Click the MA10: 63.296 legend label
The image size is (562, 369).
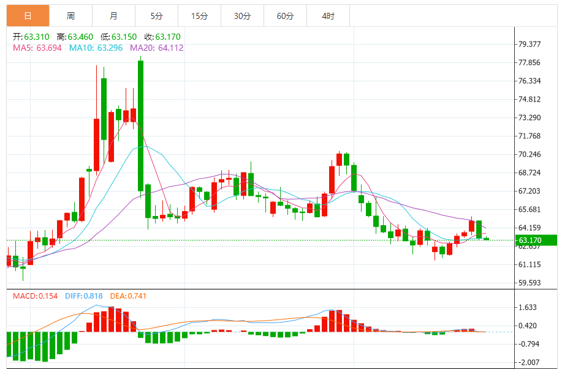click(x=96, y=48)
